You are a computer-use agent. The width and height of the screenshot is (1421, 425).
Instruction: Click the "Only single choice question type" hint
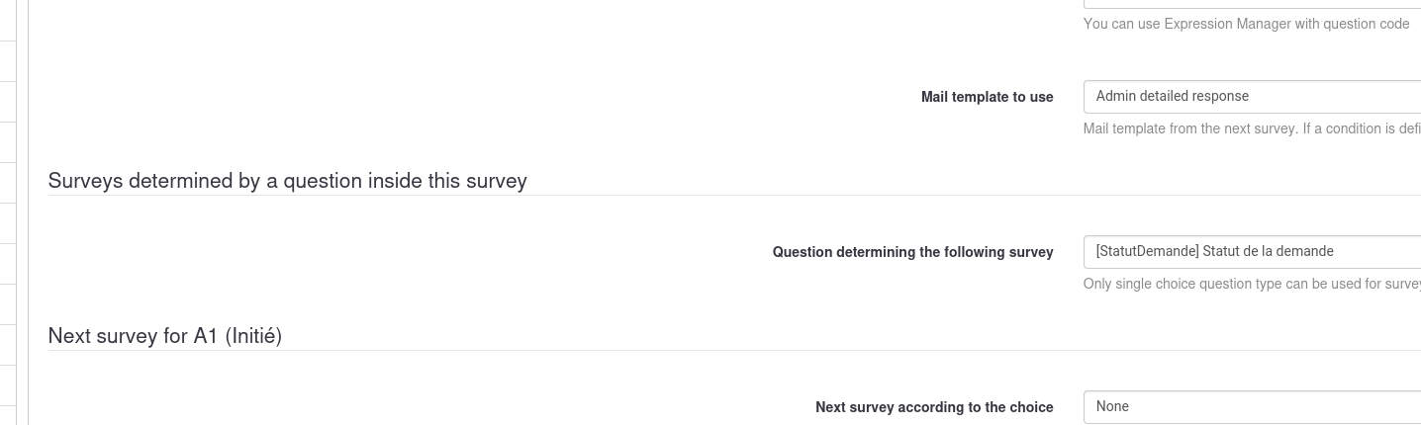click(x=1252, y=284)
